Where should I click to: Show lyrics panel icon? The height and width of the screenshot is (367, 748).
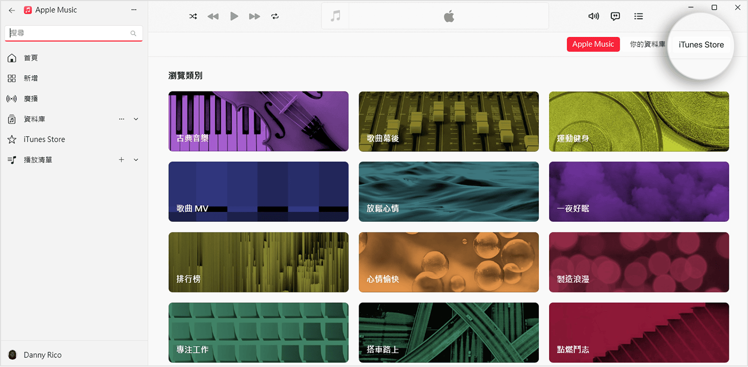click(x=616, y=16)
